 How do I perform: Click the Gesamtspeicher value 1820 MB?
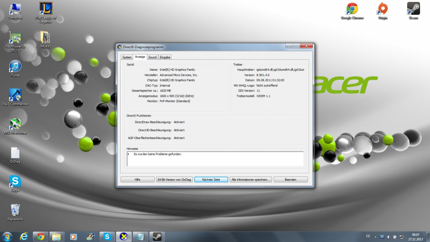(165, 91)
